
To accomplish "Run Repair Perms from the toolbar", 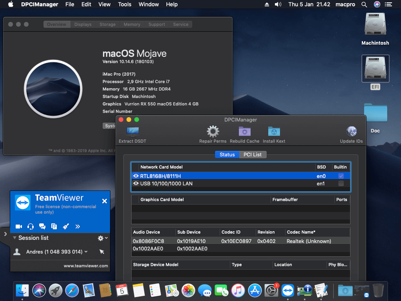I will click(213, 132).
